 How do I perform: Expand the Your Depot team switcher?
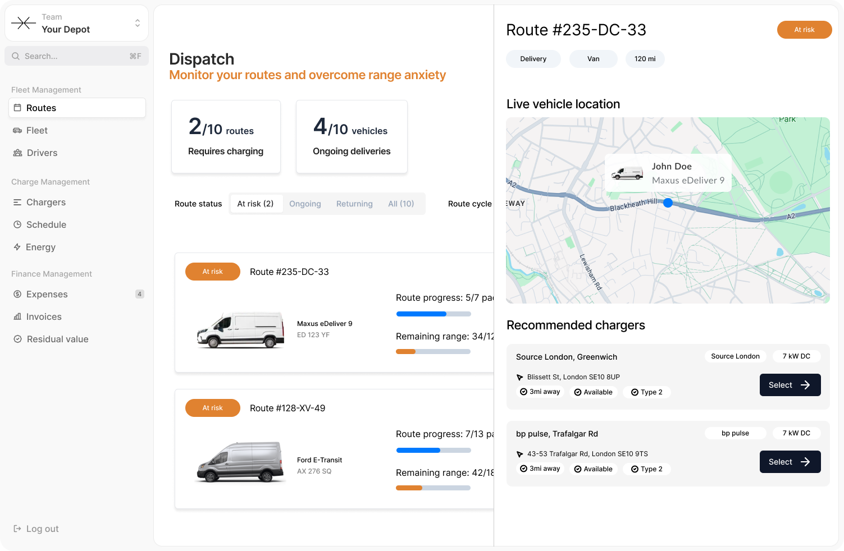pos(137,23)
